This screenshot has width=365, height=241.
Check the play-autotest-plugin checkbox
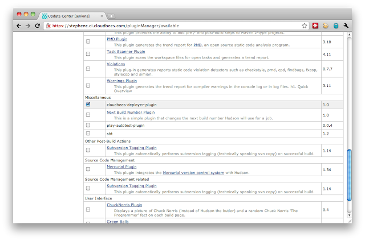click(88, 124)
